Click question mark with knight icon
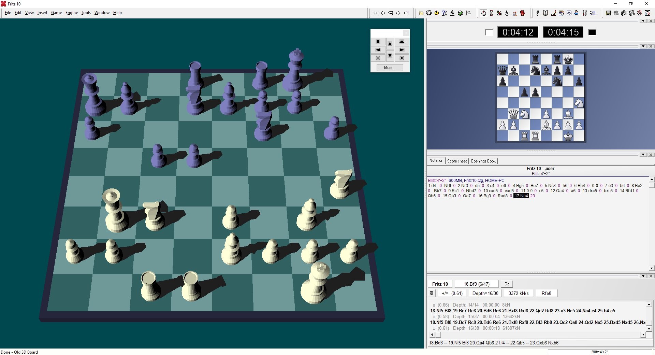The height and width of the screenshot is (355, 655). point(444,13)
